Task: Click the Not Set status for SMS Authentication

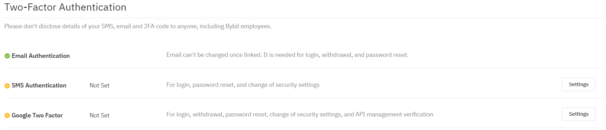Action: (99, 85)
